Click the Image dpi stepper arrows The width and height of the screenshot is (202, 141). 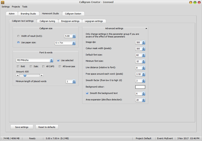pyautogui.click(x=143, y=43)
